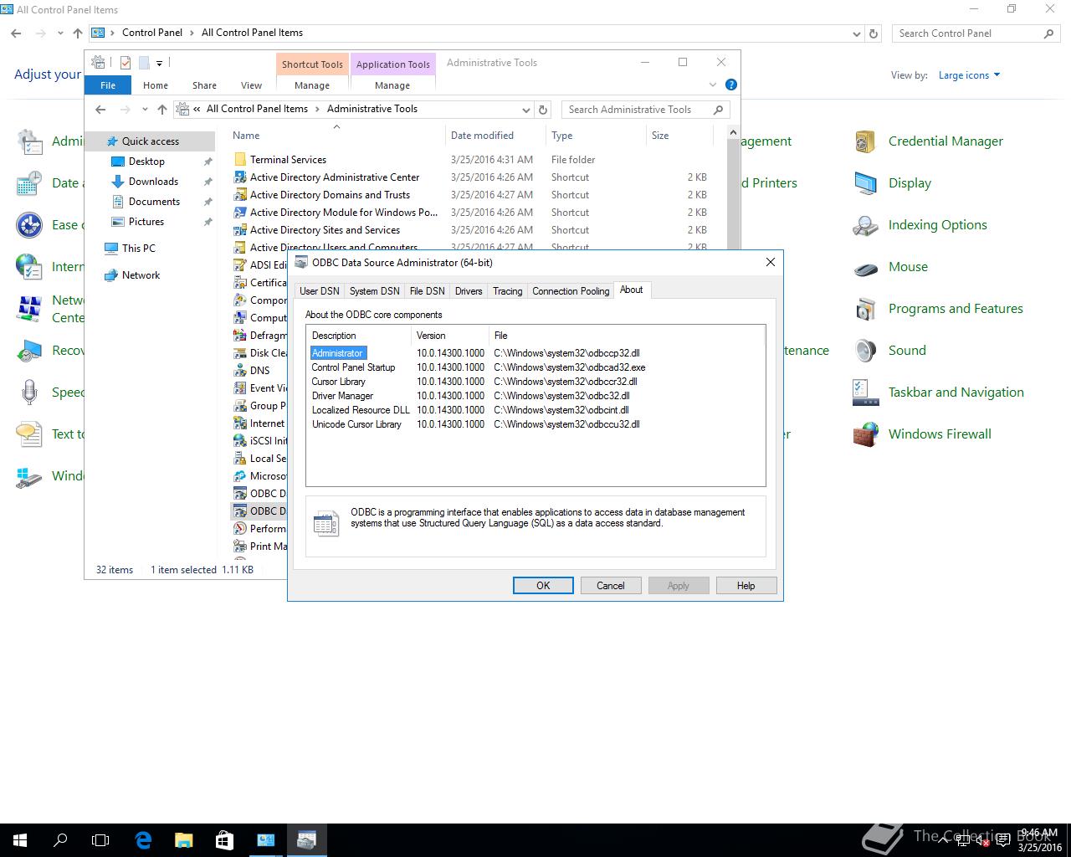Click the Search Control Panel field
Viewport: 1071px width, 857px height.
coord(976,33)
